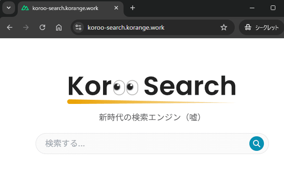Go forward to next page
Image resolution: width=284 pixels, height=170 pixels.
pyautogui.click(x=26, y=27)
